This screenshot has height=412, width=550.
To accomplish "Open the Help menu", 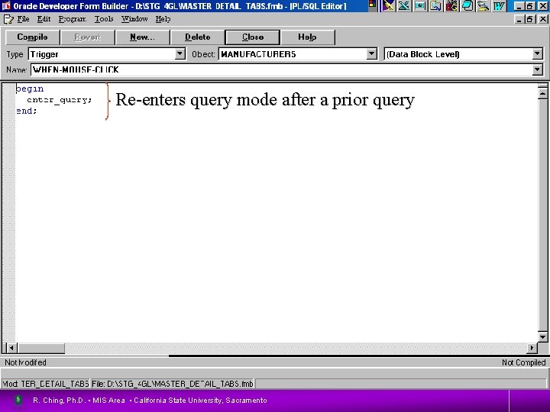I will tap(163, 19).
